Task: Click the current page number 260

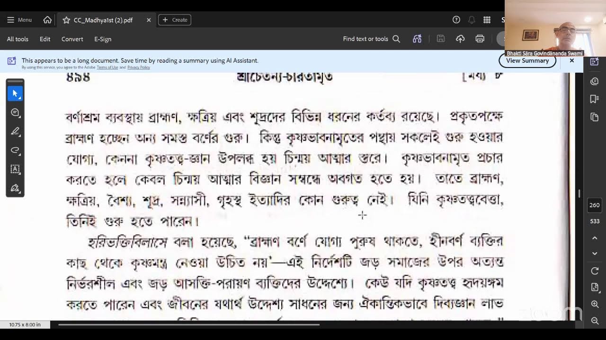Action: click(595, 205)
